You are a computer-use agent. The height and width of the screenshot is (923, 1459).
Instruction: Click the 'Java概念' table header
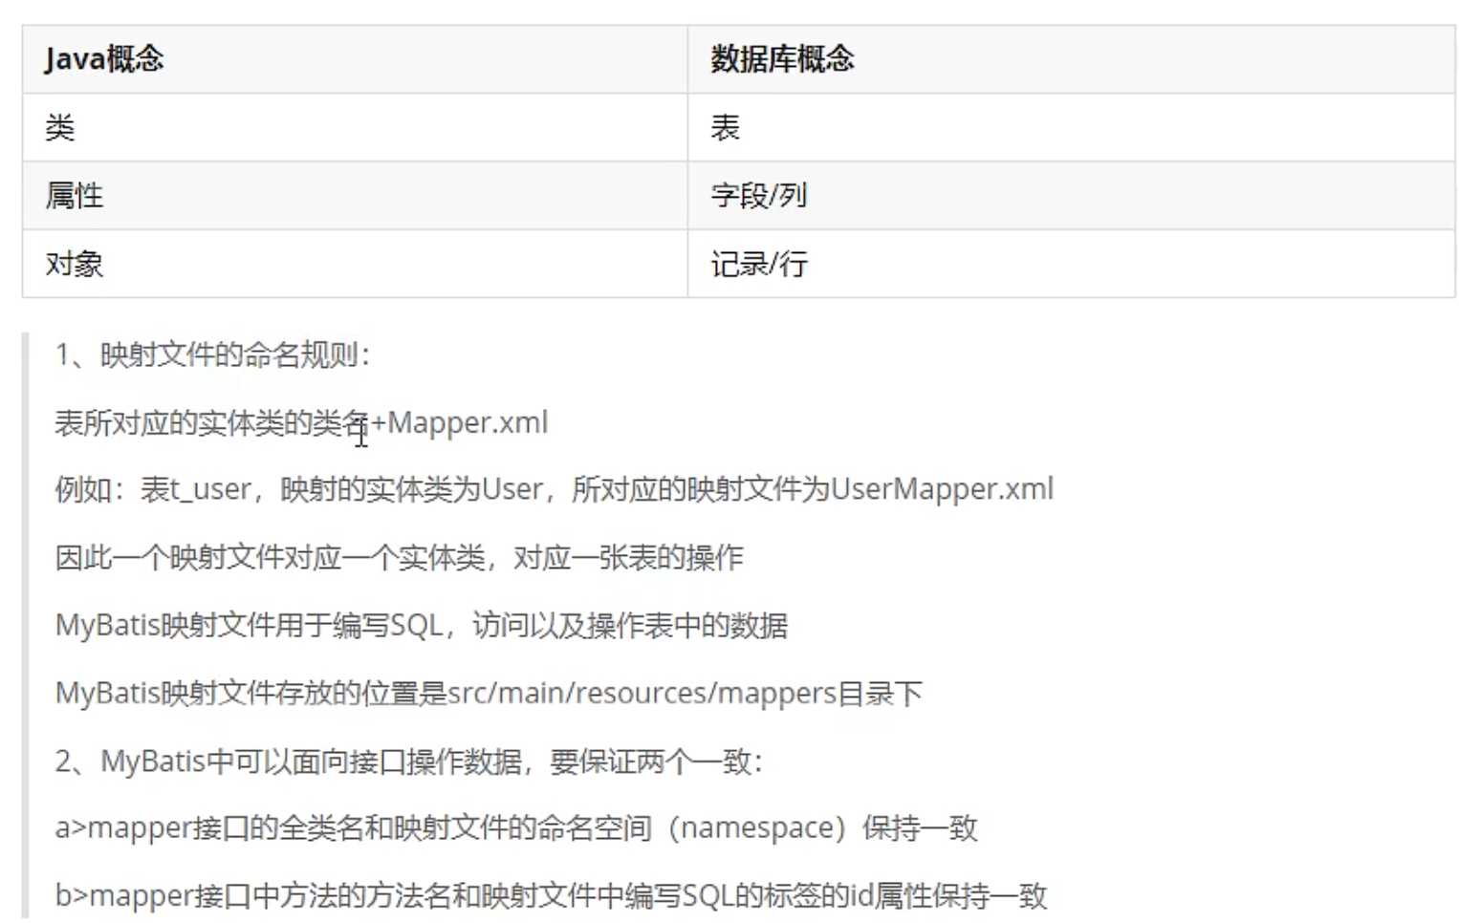355,59
